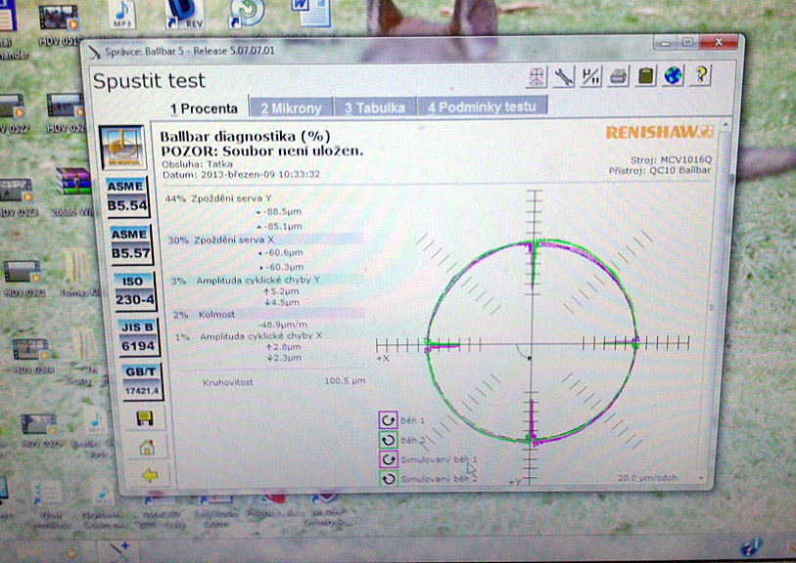Select the Amplituda cyklické chyby Y row
The image size is (796, 563).
click(265, 280)
